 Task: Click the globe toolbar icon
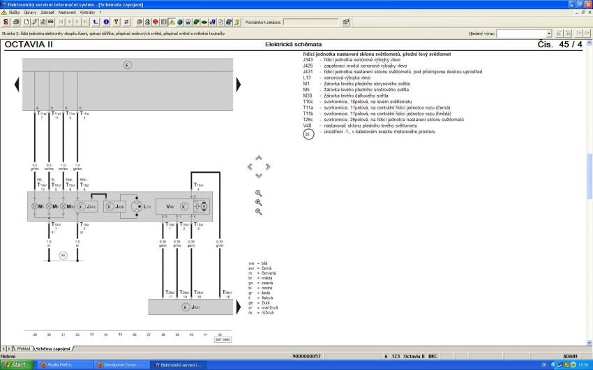click(180, 22)
